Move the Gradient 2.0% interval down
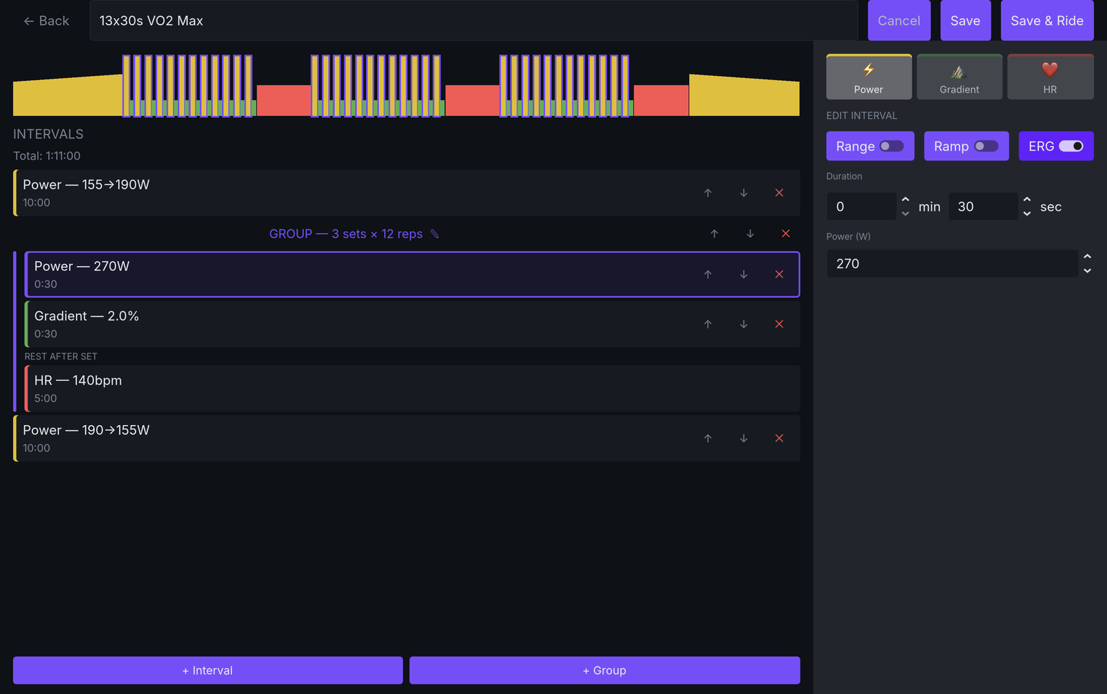The width and height of the screenshot is (1107, 694). (x=744, y=324)
